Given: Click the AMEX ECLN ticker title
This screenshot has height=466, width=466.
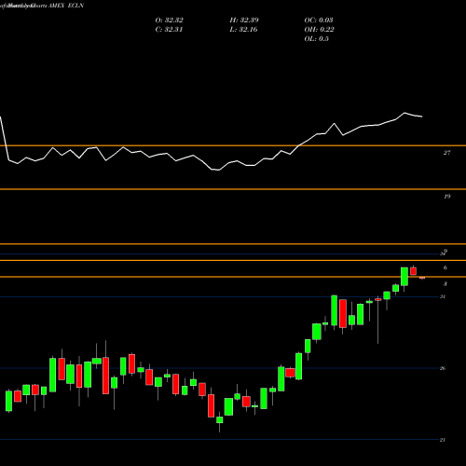Looking at the screenshot, I should click(65, 6).
